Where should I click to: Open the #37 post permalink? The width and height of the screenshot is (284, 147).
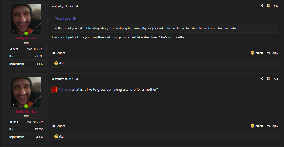click(x=276, y=6)
